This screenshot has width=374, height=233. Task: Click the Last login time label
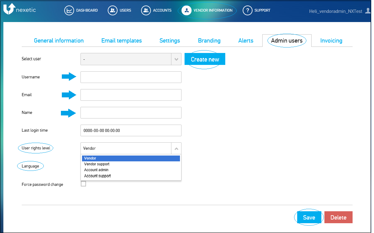pyautogui.click(x=35, y=130)
